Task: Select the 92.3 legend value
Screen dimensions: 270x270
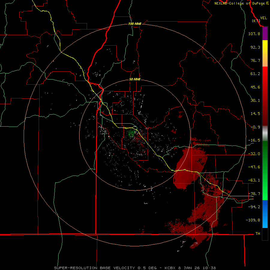Action: [255, 47]
